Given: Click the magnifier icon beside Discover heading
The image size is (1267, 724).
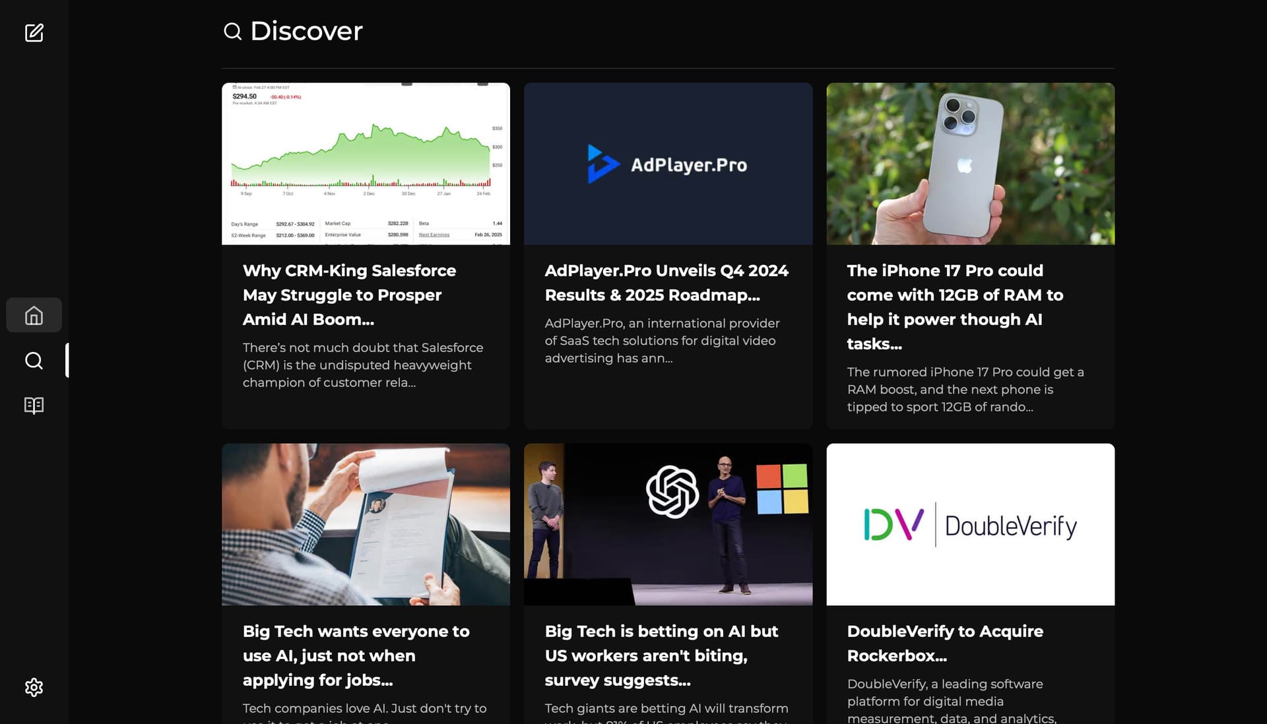Looking at the screenshot, I should pyautogui.click(x=232, y=31).
